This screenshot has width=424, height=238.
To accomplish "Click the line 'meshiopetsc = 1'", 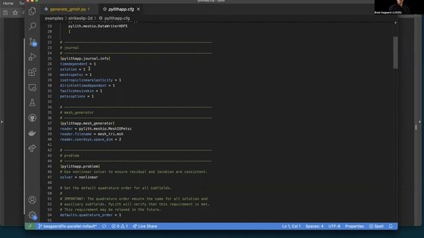I will coord(76,75).
